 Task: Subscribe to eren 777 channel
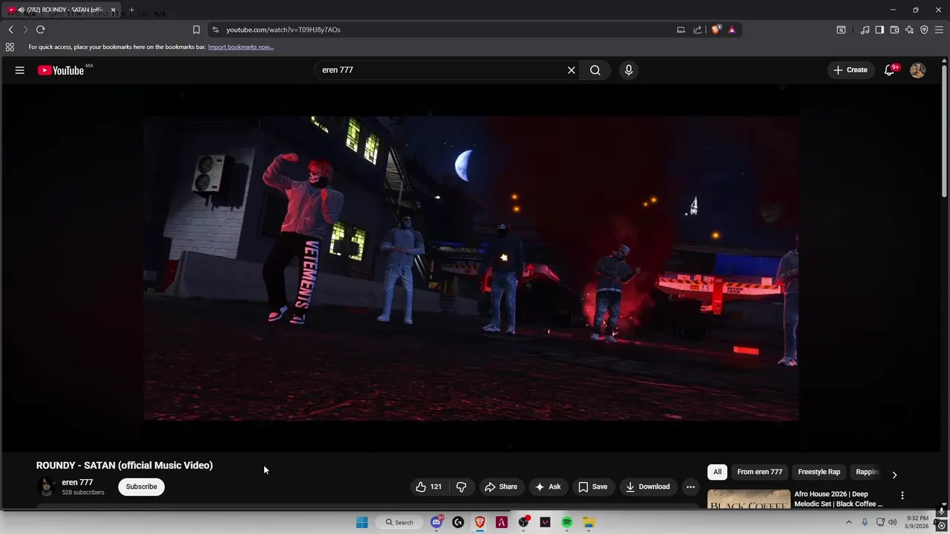click(141, 487)
